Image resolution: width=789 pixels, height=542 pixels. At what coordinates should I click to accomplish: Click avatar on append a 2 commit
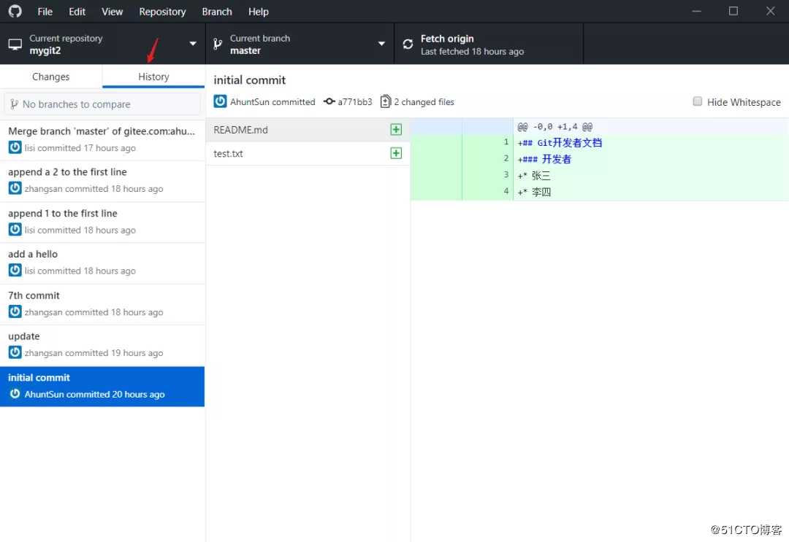pyautogui.click(x=15, y=188)
